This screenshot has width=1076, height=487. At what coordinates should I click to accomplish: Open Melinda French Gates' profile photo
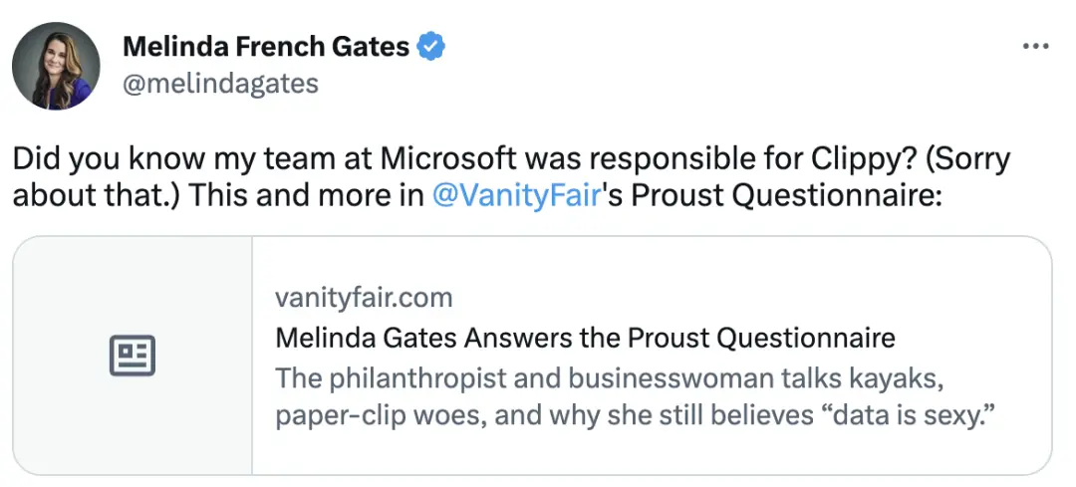coord(56,66)
